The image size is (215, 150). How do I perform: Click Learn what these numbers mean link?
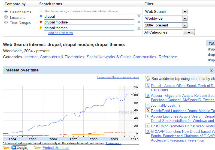[118, 77]
